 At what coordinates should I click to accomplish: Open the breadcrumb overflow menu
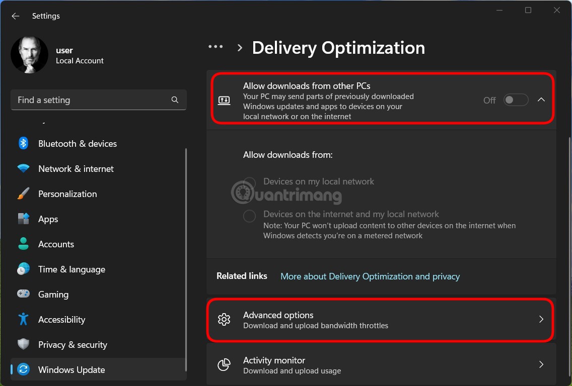click(x=216, y=46)
